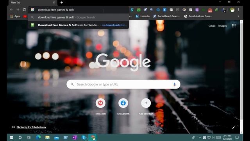The width and height of the screenshot is (250, 141).
Task: Click the browser forward arrow
Action: (18, 9)
